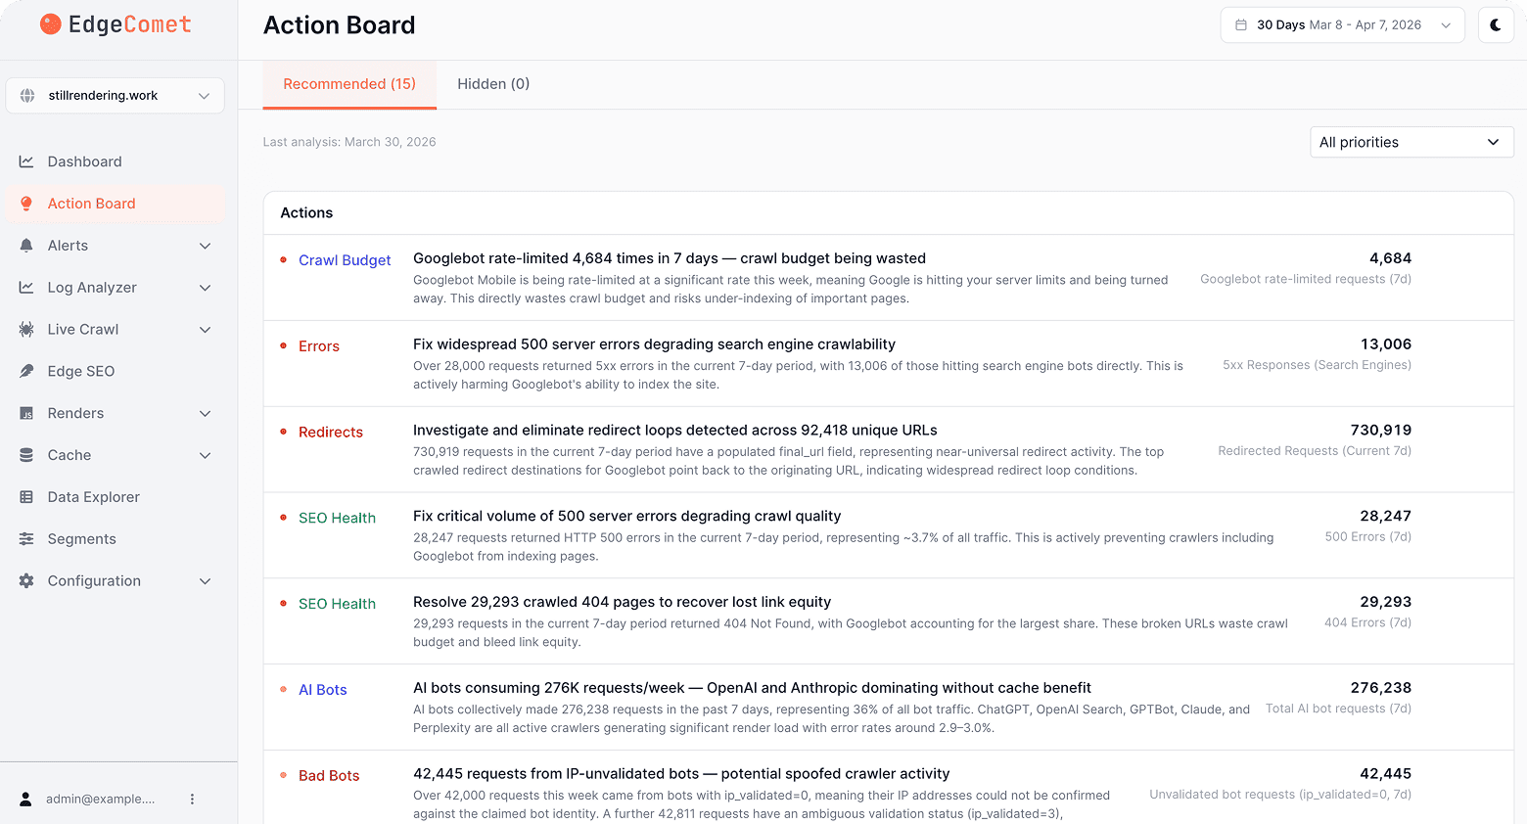Image resolution: width=1527 pixels, height=824 pixels.
Task: Expand the Log Analyzer menu chevron
Action: pos(206,288)
